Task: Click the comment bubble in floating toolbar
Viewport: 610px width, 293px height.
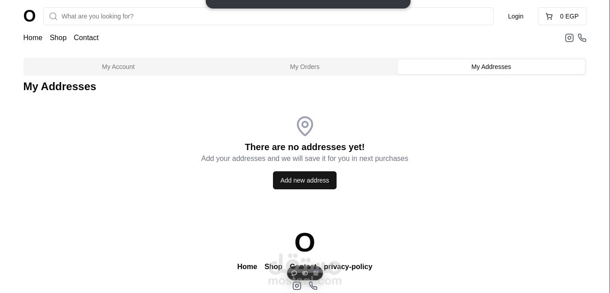Action: tap(294, 273)
